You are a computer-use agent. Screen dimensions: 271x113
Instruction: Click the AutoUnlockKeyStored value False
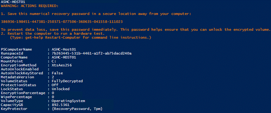point(57,73)
